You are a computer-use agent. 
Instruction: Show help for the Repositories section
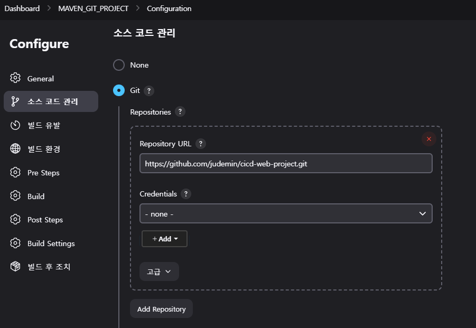click(x=180, y=111)
